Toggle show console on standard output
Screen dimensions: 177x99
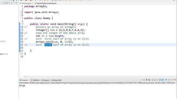[160, 80]
